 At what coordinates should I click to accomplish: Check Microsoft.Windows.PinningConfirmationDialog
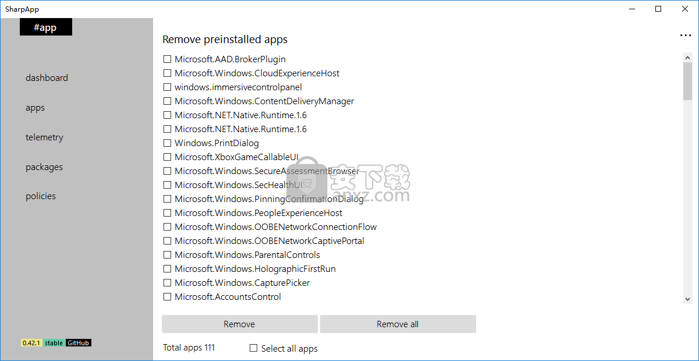[x=168, y=199]
